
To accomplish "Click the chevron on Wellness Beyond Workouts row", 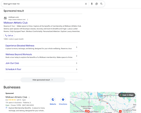I will coord(77,56).
